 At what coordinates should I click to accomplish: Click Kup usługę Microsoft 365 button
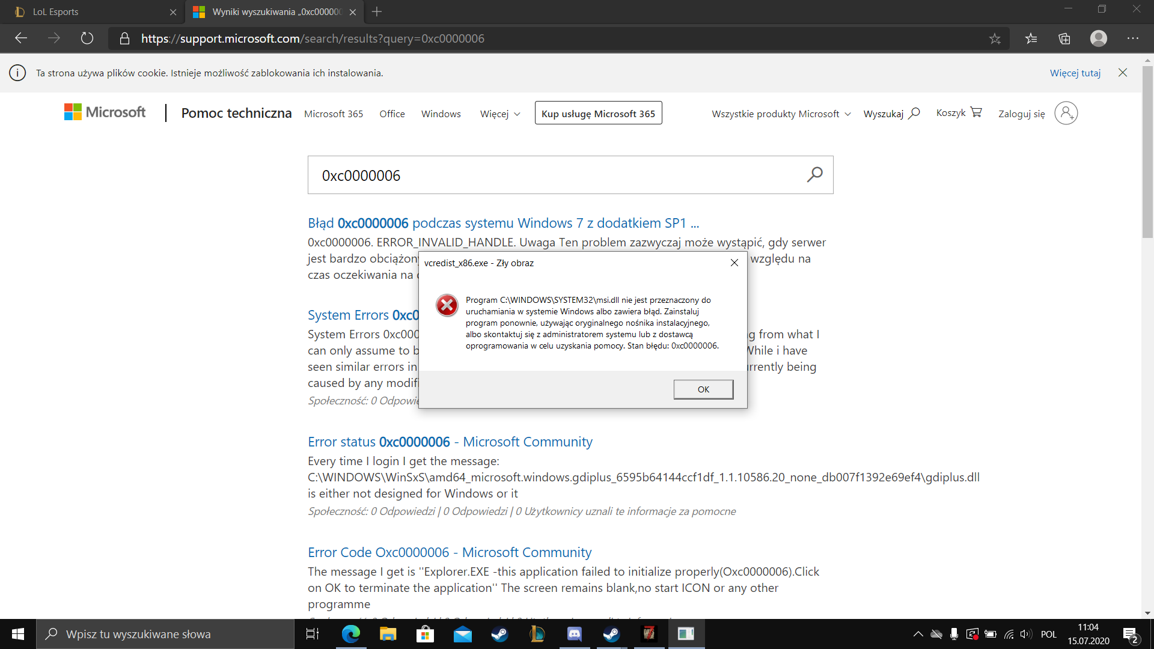click(598, 113)
